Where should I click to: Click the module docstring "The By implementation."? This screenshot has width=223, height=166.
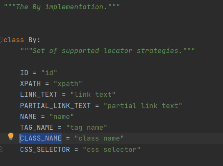point(62,7)
